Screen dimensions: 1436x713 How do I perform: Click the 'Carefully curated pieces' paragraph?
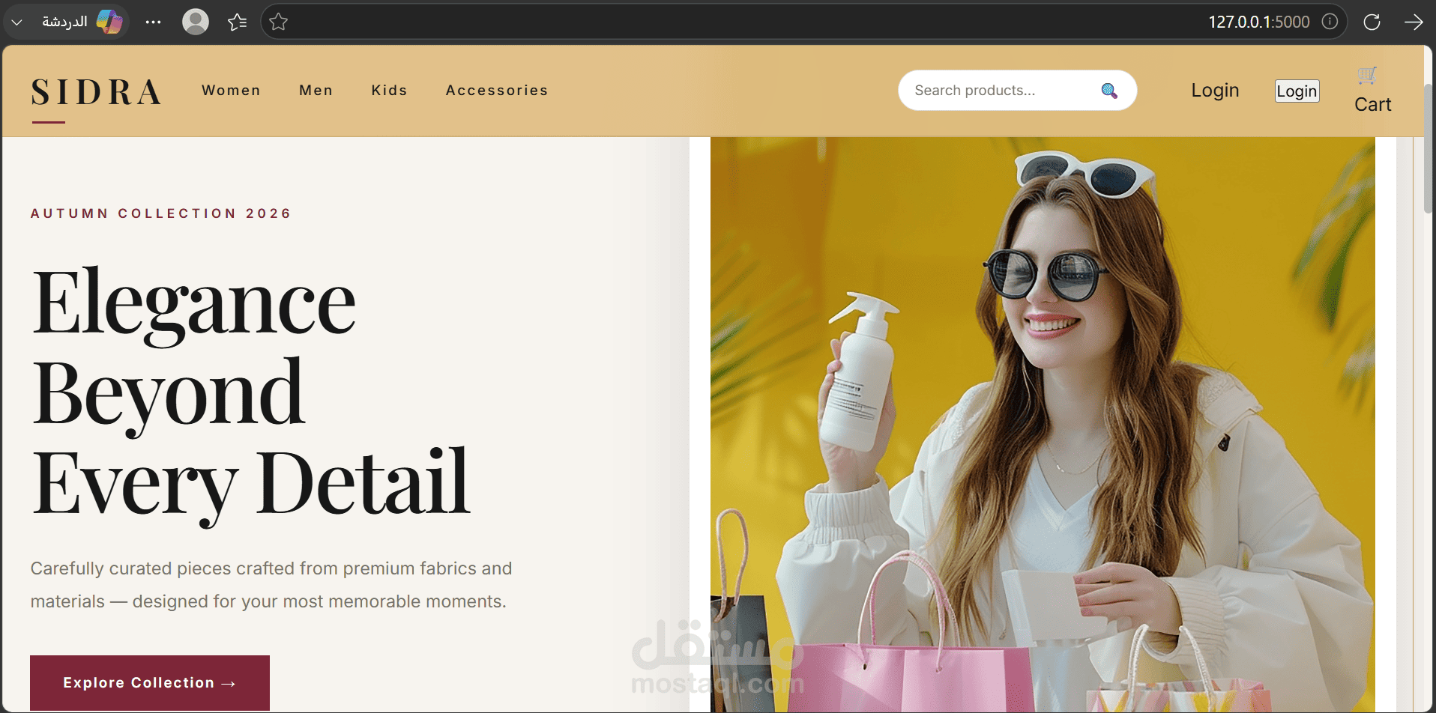pyautogui.click(x=271, y=585)
